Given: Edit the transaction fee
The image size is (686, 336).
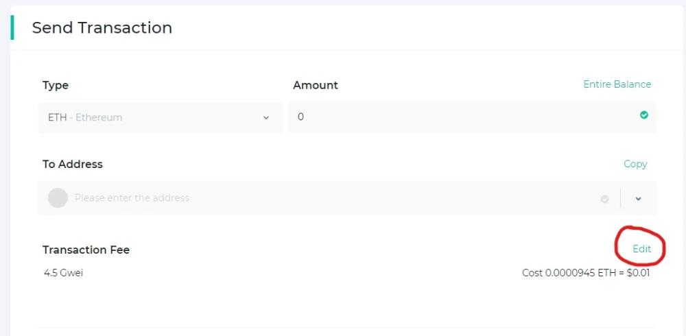Looking at the screenshot, I should [x=642, y=248].
